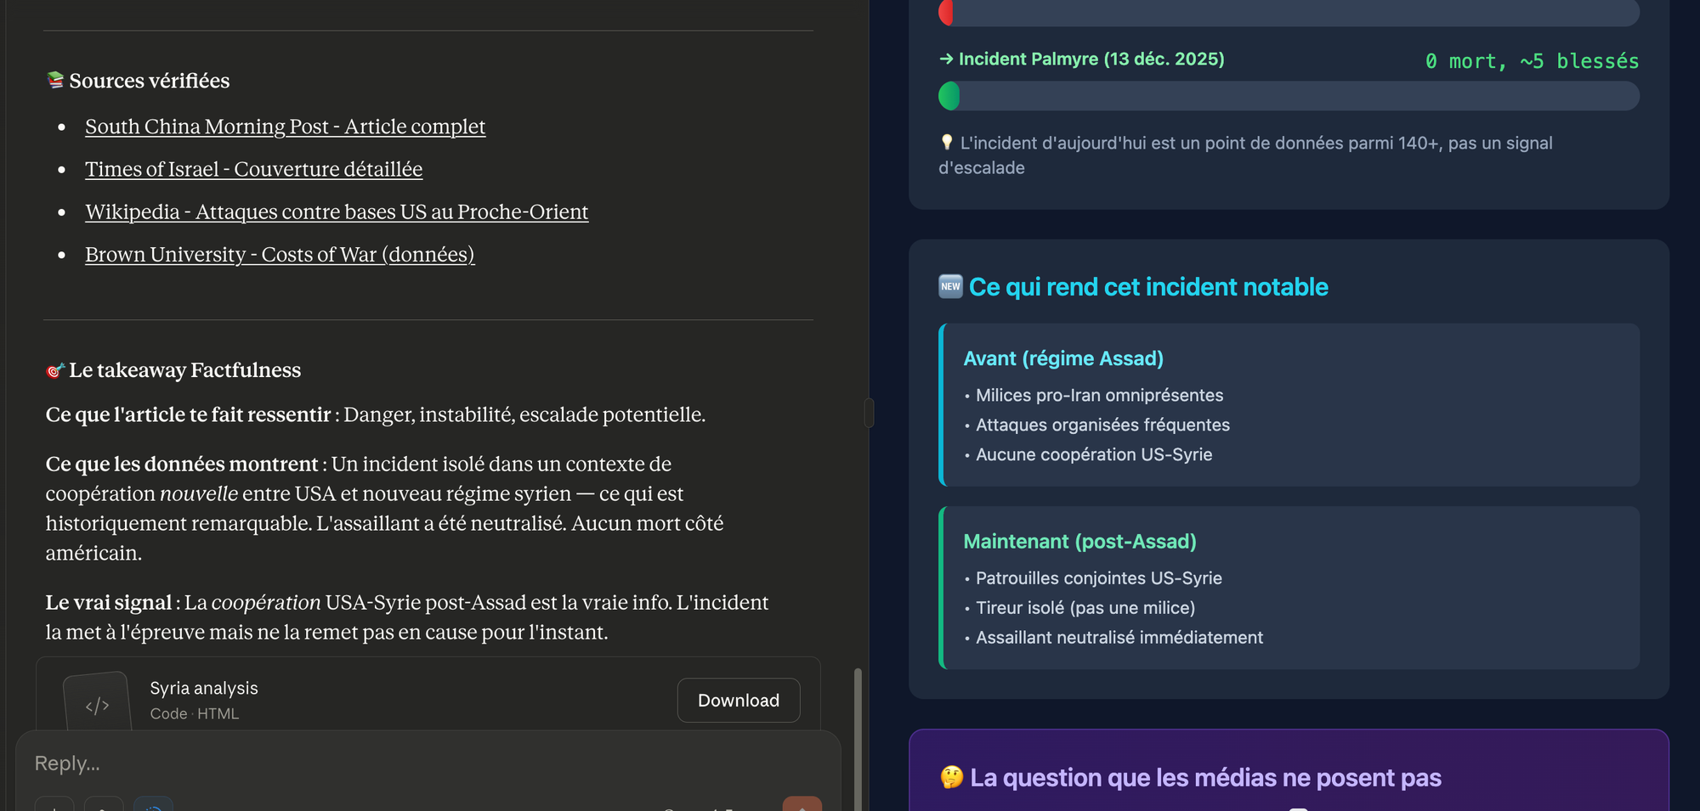1700x811 pixels.
Task: Click the arrow icon before Incident Palmyre
Action: pos(946,59)
